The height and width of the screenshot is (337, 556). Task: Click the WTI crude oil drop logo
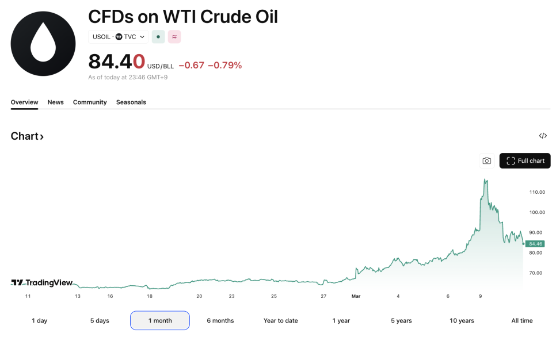pyautogui.click(x=43, y=44)
